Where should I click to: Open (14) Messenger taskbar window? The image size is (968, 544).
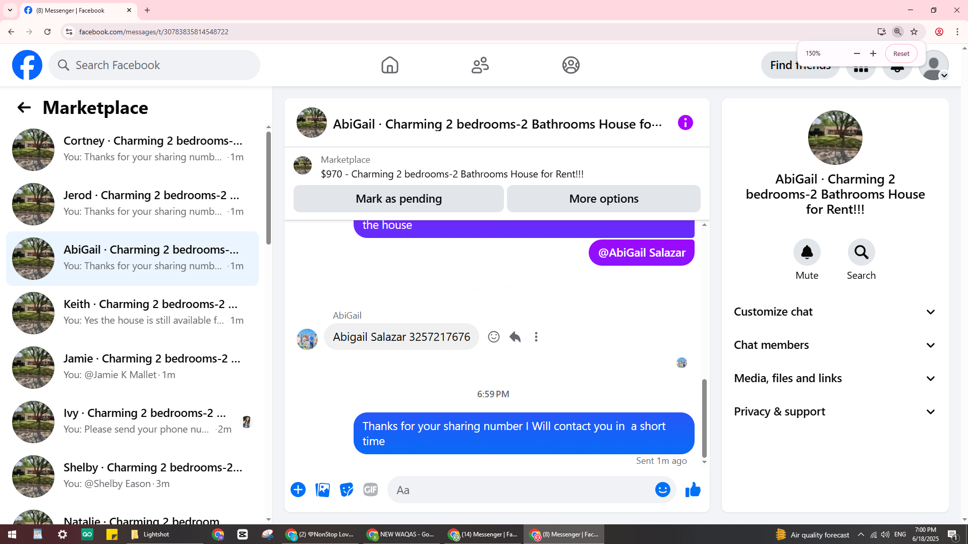point(483,534)
